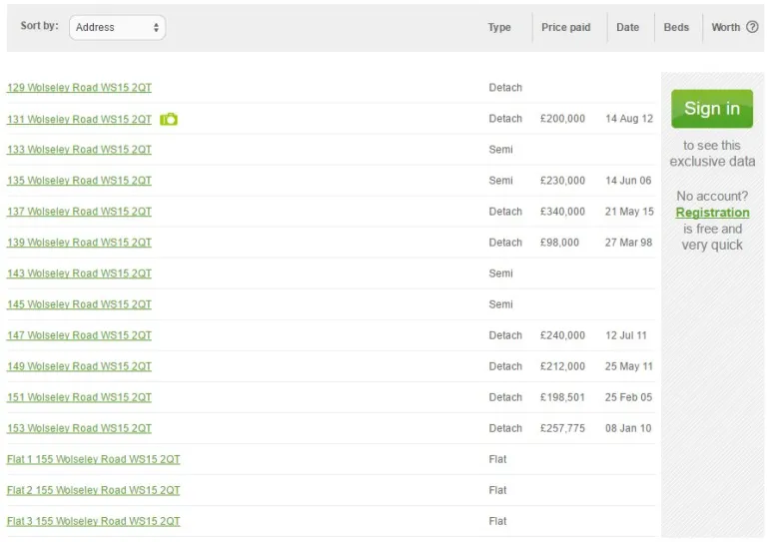The width and height of the screenshot is (767, 542).
Task: Open 137 Wolseley Road WS15 2QT listing
Action: 79,212
